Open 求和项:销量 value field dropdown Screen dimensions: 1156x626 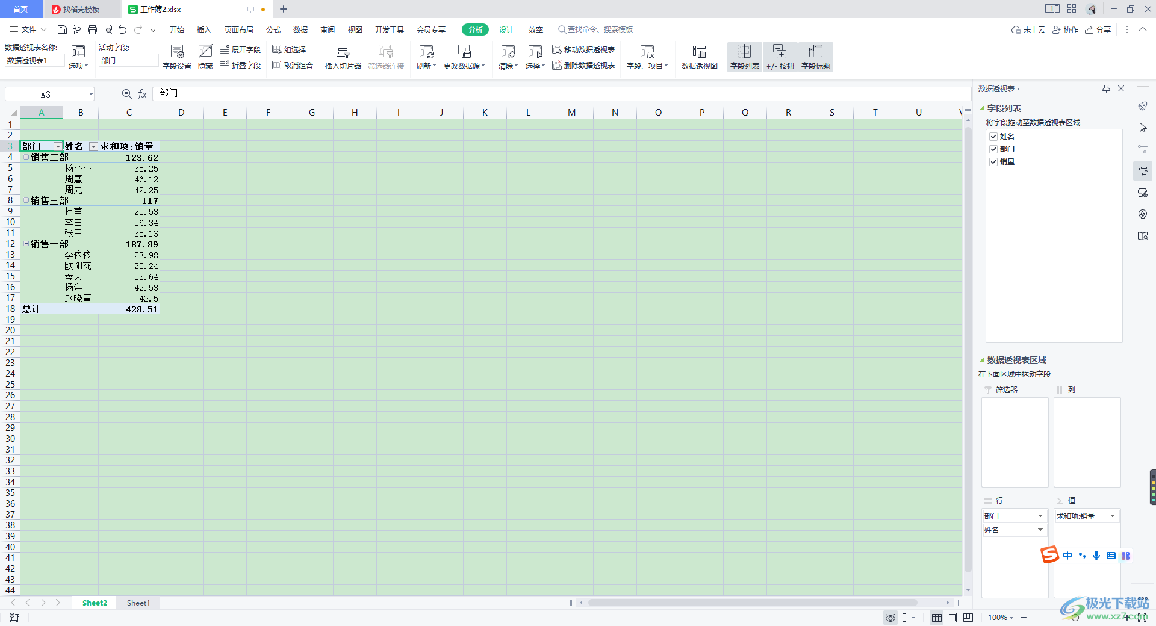point(1113,516)
